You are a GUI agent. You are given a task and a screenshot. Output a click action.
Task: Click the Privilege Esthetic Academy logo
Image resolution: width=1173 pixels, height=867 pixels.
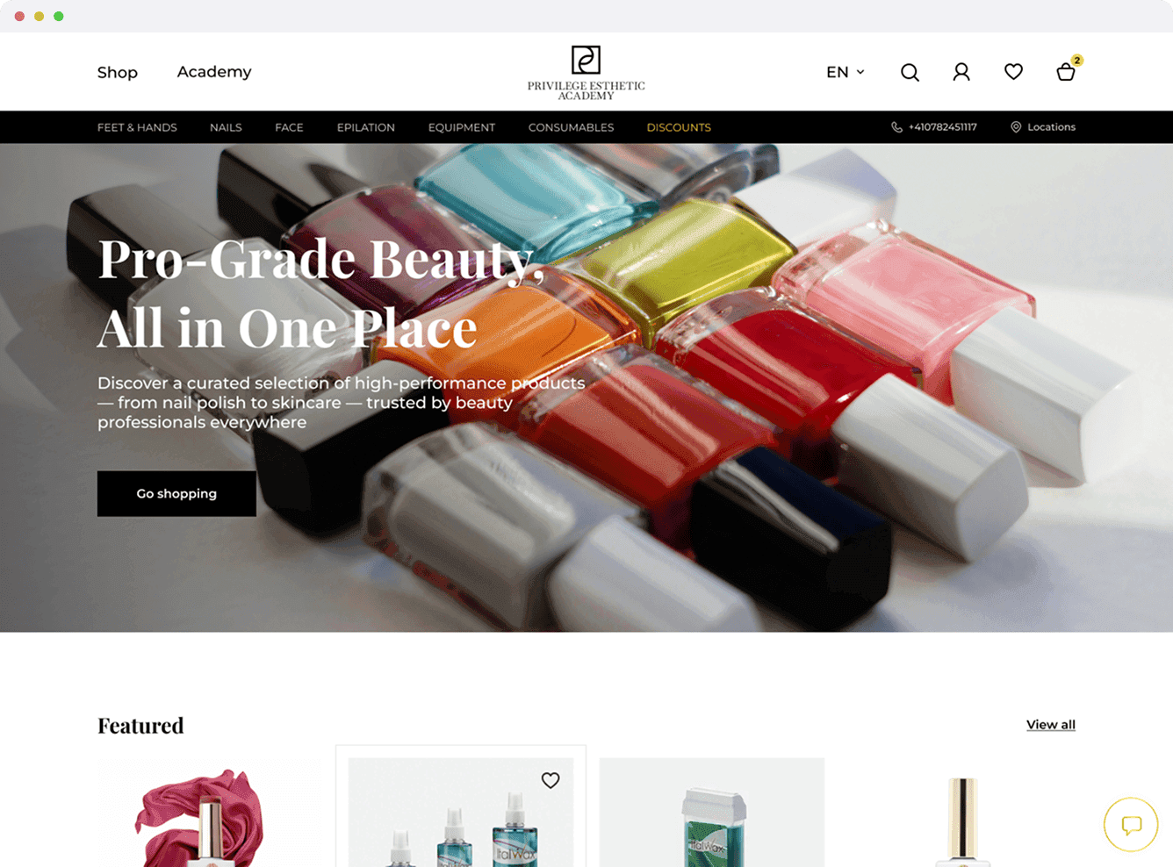point(586,73)
